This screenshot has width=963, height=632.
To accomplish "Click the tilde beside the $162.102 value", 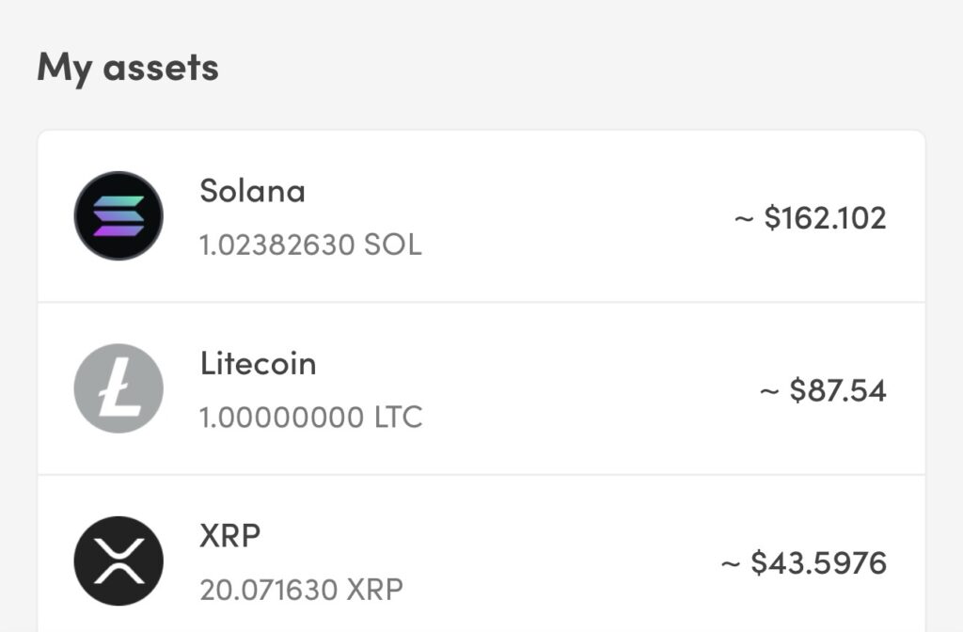I will tap(744, 219).
